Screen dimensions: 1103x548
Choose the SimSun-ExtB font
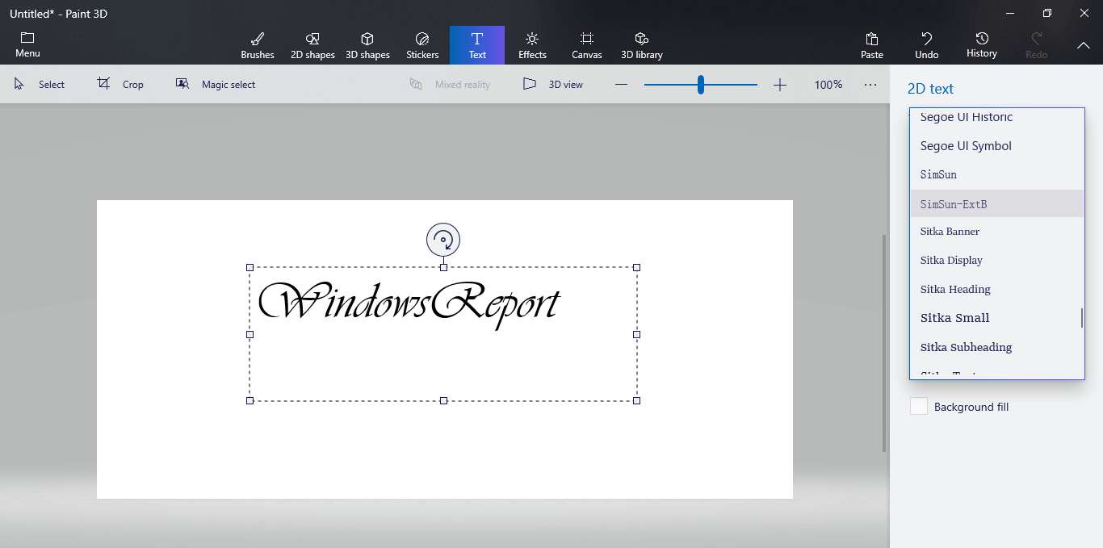(x=996, y=204)
